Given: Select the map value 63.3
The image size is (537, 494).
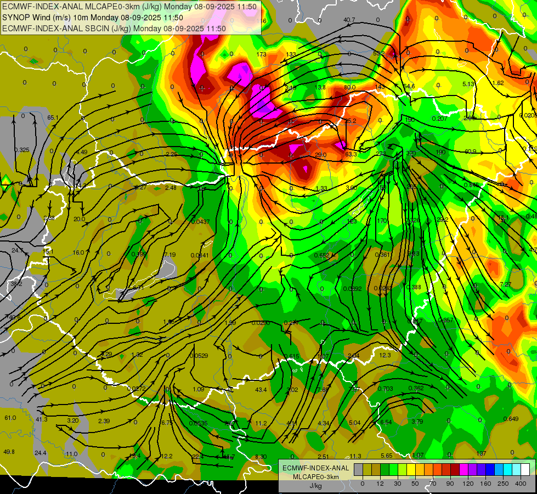Looking at the screenshot, I should [351, 154].
